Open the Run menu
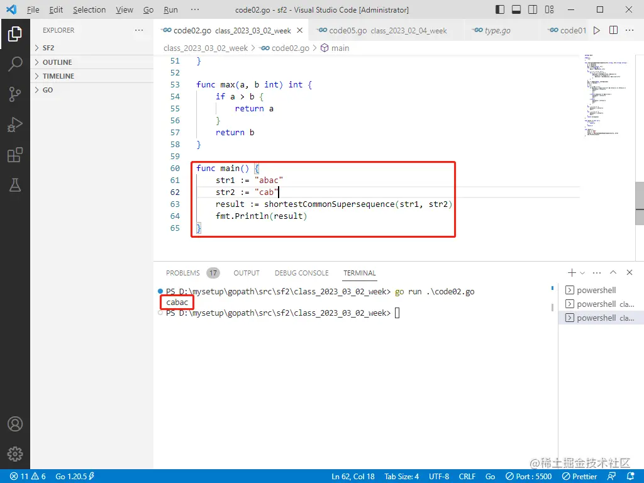This screenshot has width=644, height=483. point(170,9)
